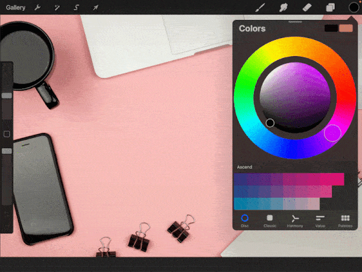Tap the redo arrow in the left sidebar
Viewport: 362px width, 272px height.
pyautogui.click(x=7, y=225)
